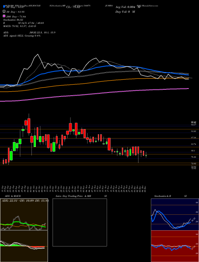Click the 'MACD: 78.92, 81.57, -2.65 D' line
The image size is (199, 262).
click(20, 26)
